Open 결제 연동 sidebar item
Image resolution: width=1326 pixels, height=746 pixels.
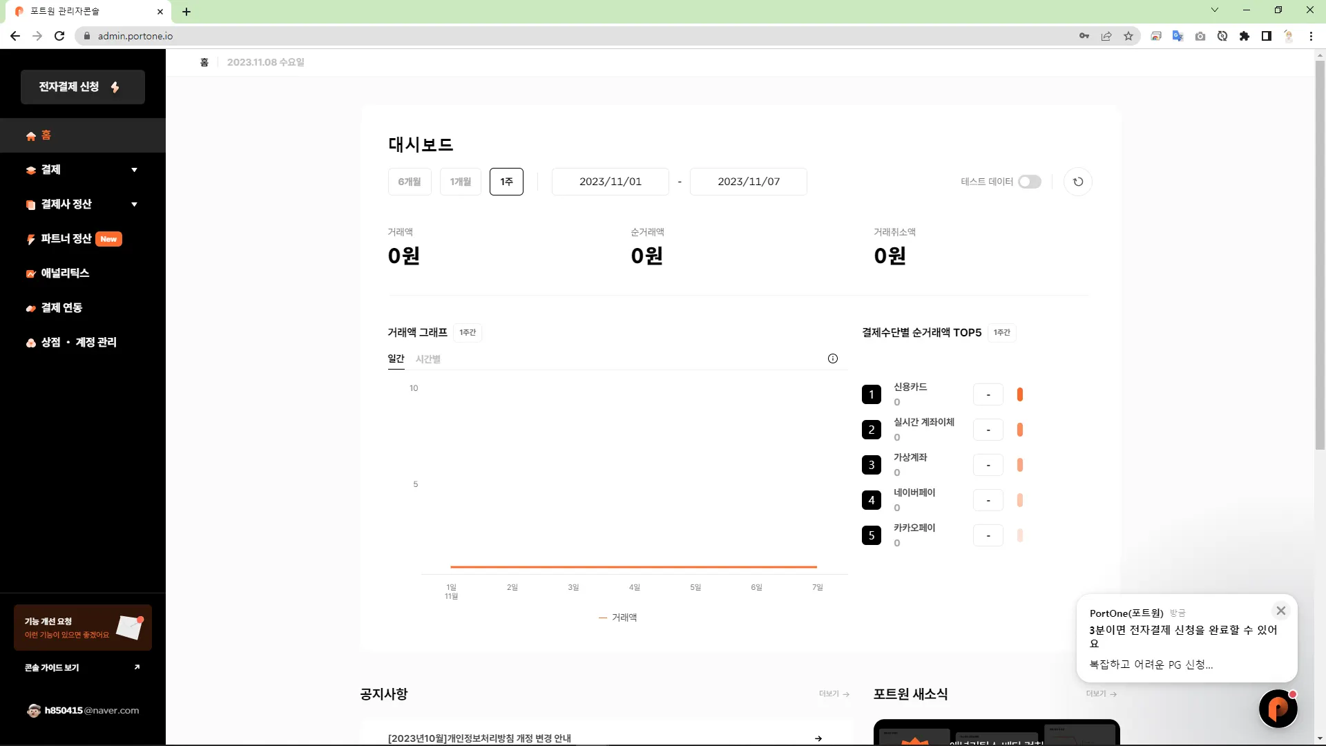61,307
